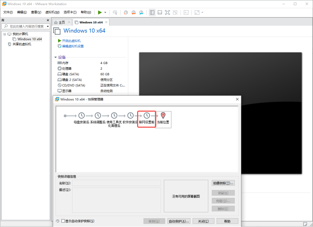Select the CD/DVD (SATA) device row

[x=91, y=85]
